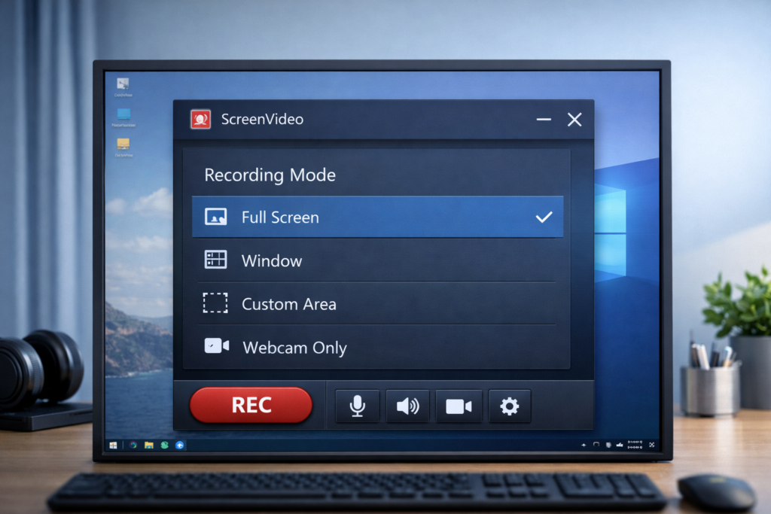Toggle the webcam preview in the bottom toolbar

click(459, 406)
